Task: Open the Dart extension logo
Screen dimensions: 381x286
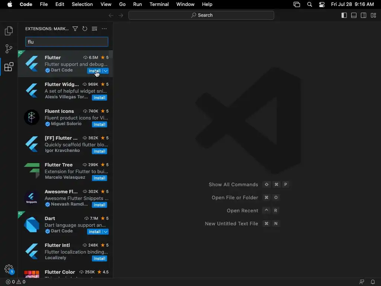Action: click(32, 225)
